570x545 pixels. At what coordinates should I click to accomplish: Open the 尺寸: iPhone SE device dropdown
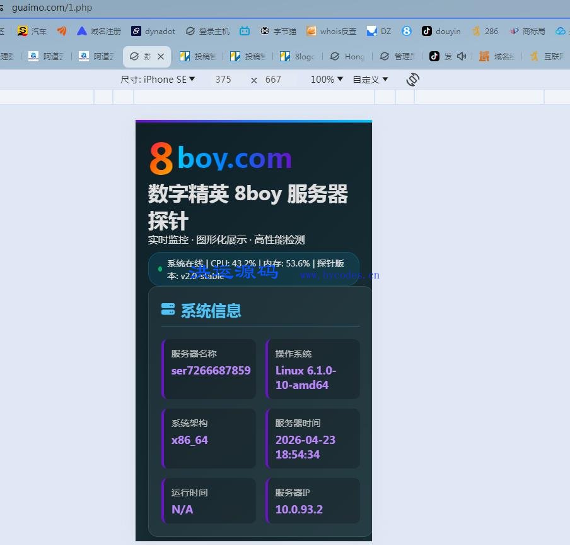158,80
